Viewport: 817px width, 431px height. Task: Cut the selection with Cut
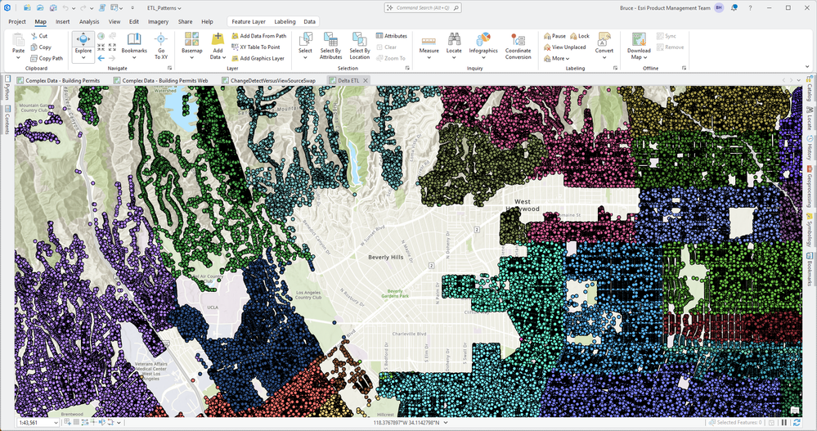pos(39,36)
